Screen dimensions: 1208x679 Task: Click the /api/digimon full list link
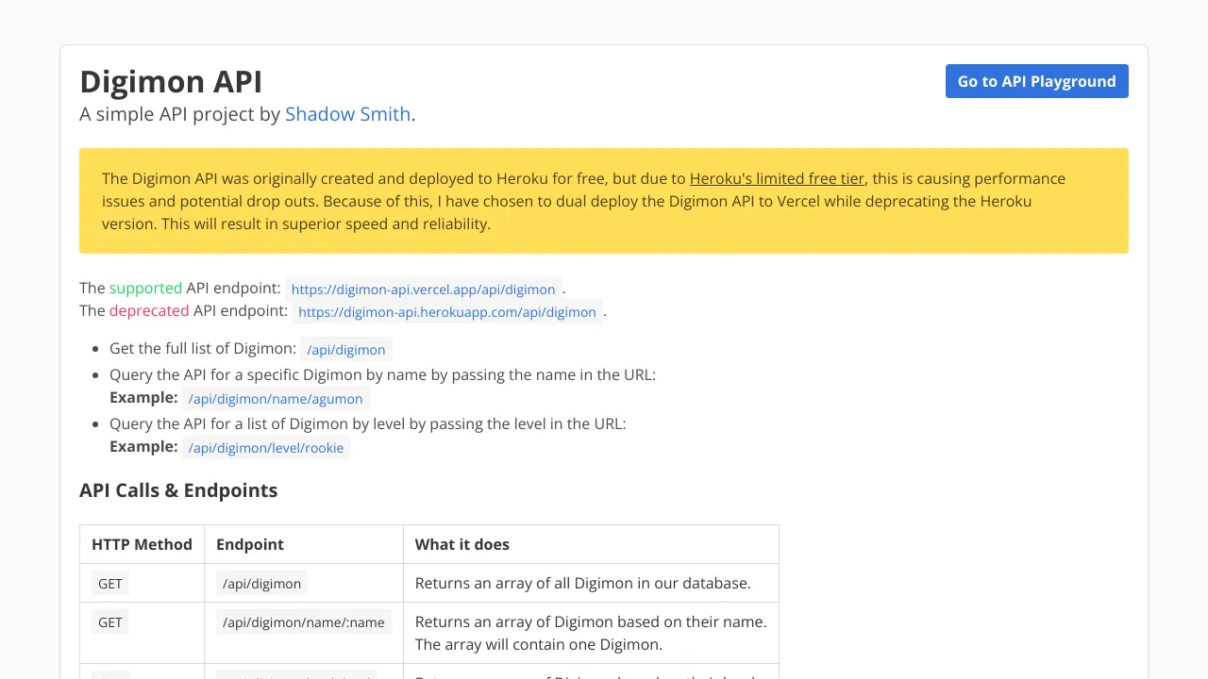pyautogui.click(x=346, y=350)
